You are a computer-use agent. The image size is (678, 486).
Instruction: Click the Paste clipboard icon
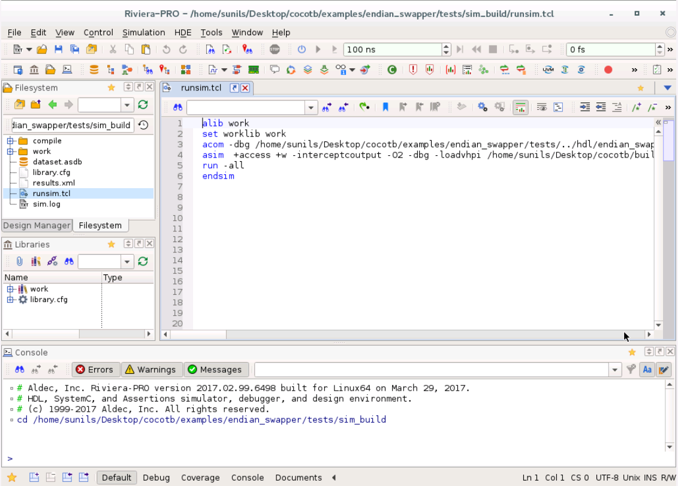click(x=146, y=49)
